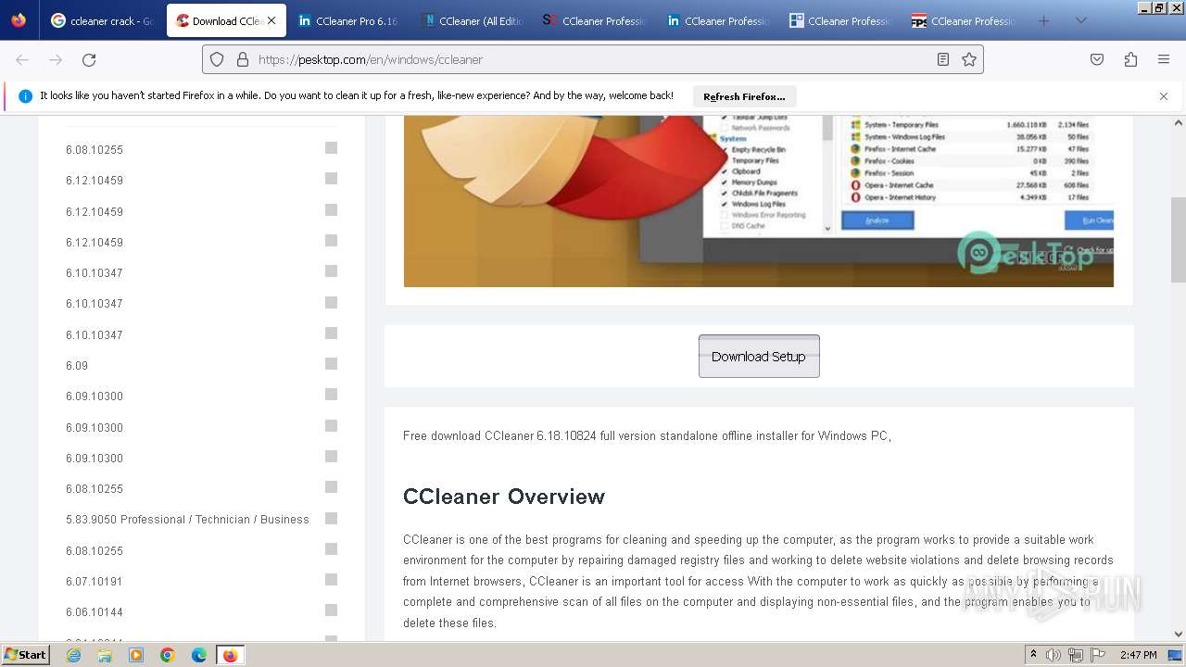Click the scrollbar up arrow

pos(1179,122)
